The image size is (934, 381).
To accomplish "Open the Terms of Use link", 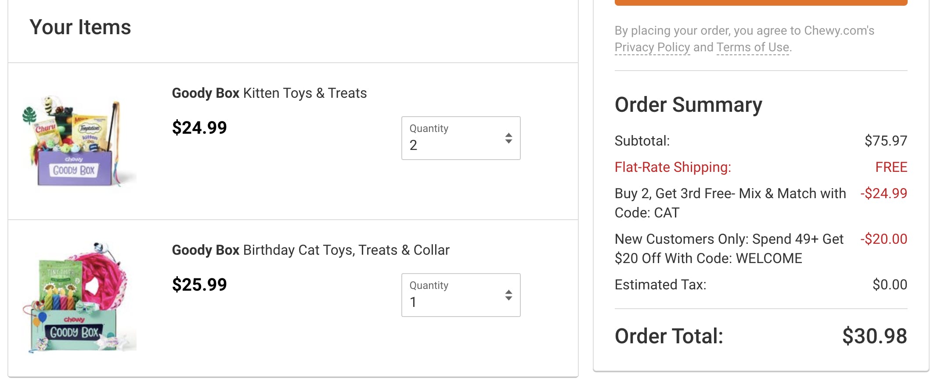I will (753, 47).
